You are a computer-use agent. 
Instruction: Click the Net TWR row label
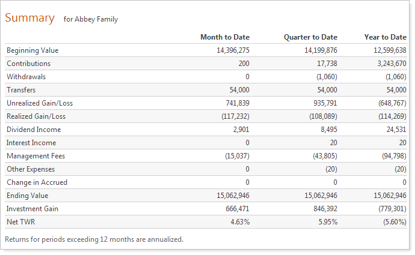coord(20,222)
